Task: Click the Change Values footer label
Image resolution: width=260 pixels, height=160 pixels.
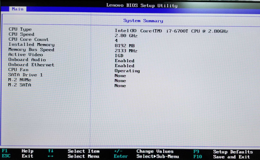Action: coord(155,151)
